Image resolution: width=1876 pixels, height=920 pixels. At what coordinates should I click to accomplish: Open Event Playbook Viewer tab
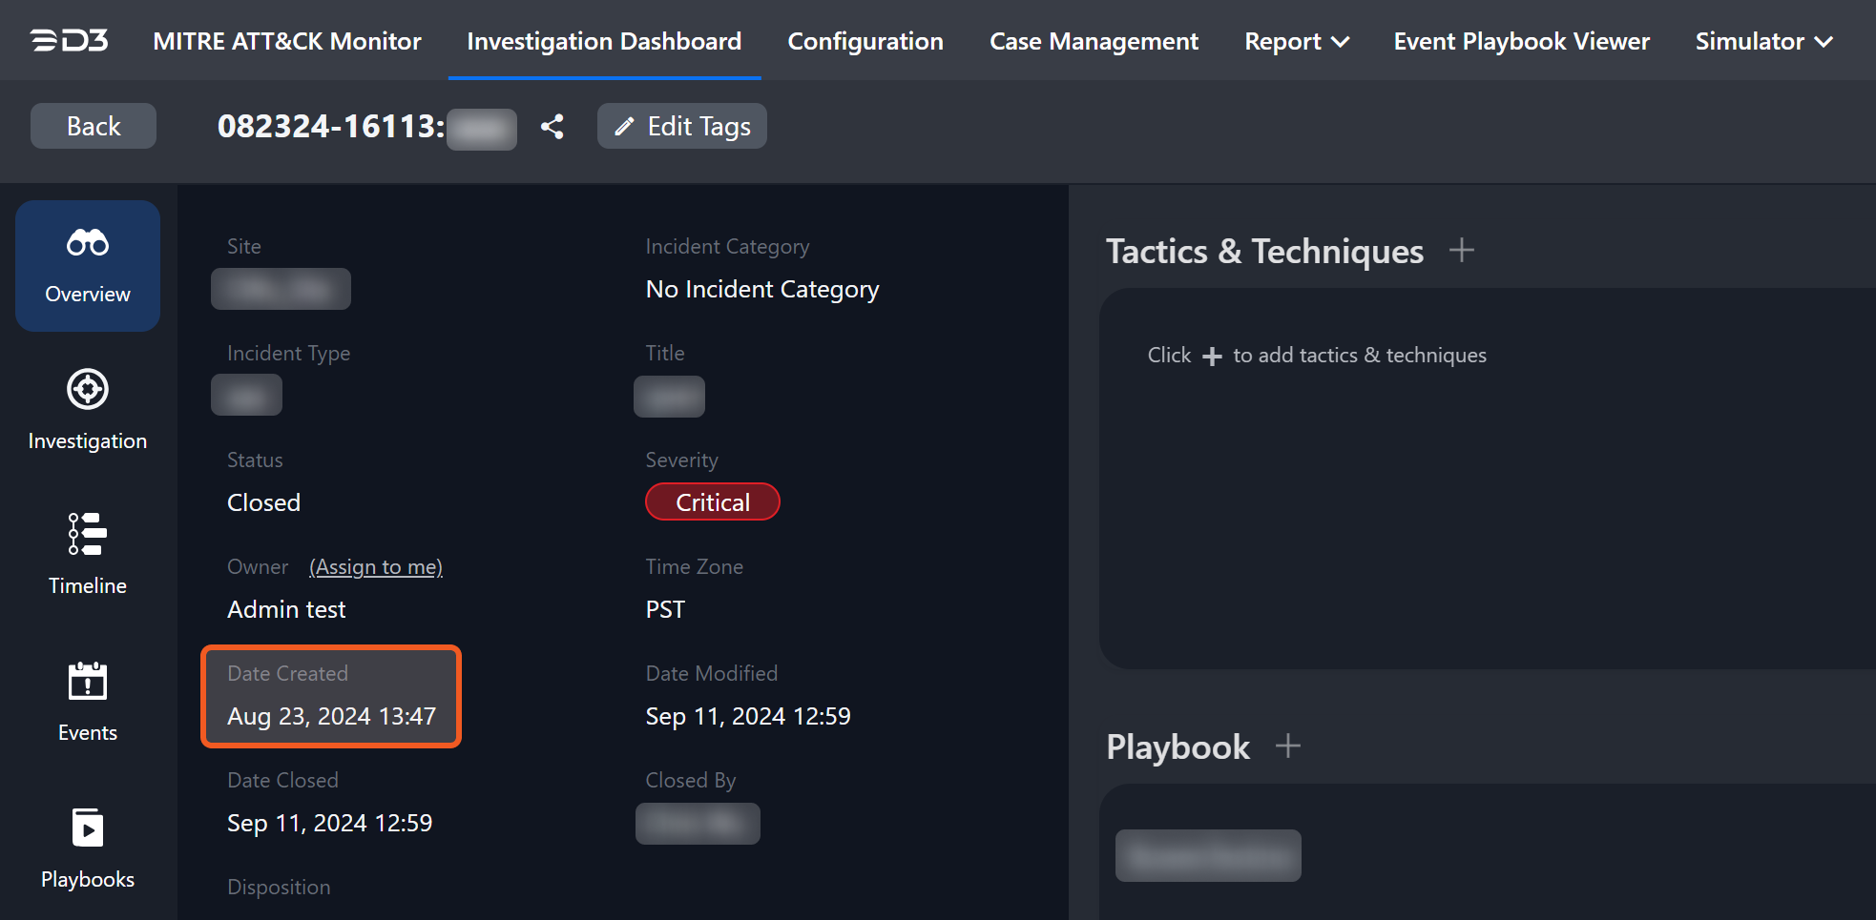(x=1521, y=42)
